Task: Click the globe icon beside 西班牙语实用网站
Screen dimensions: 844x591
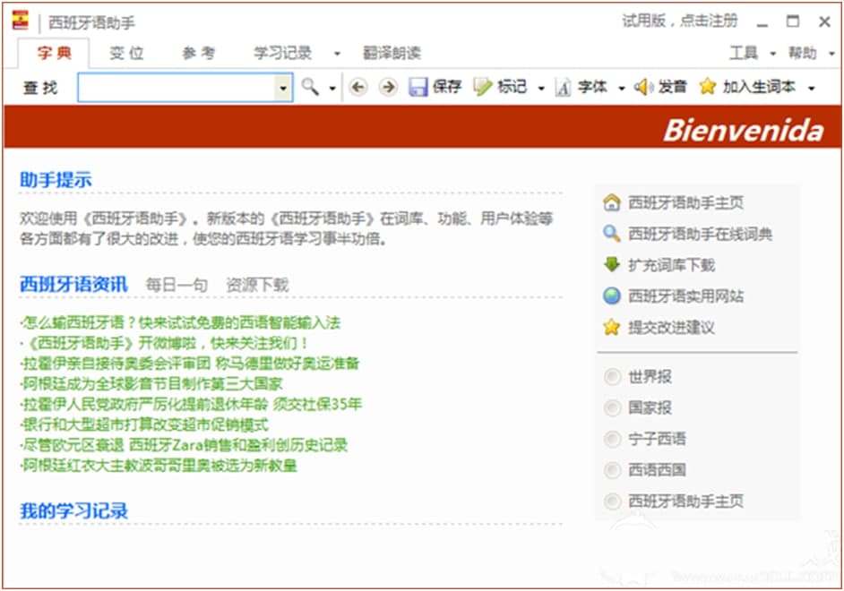Action: tap(611, 295)
